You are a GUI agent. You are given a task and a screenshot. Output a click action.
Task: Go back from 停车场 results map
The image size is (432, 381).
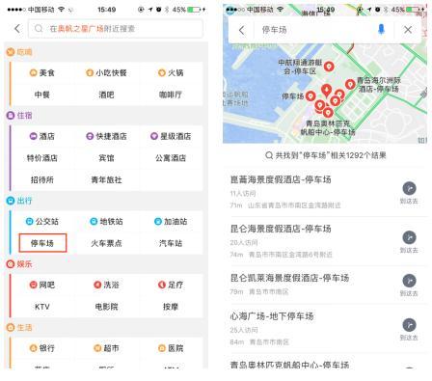(242, 30)
